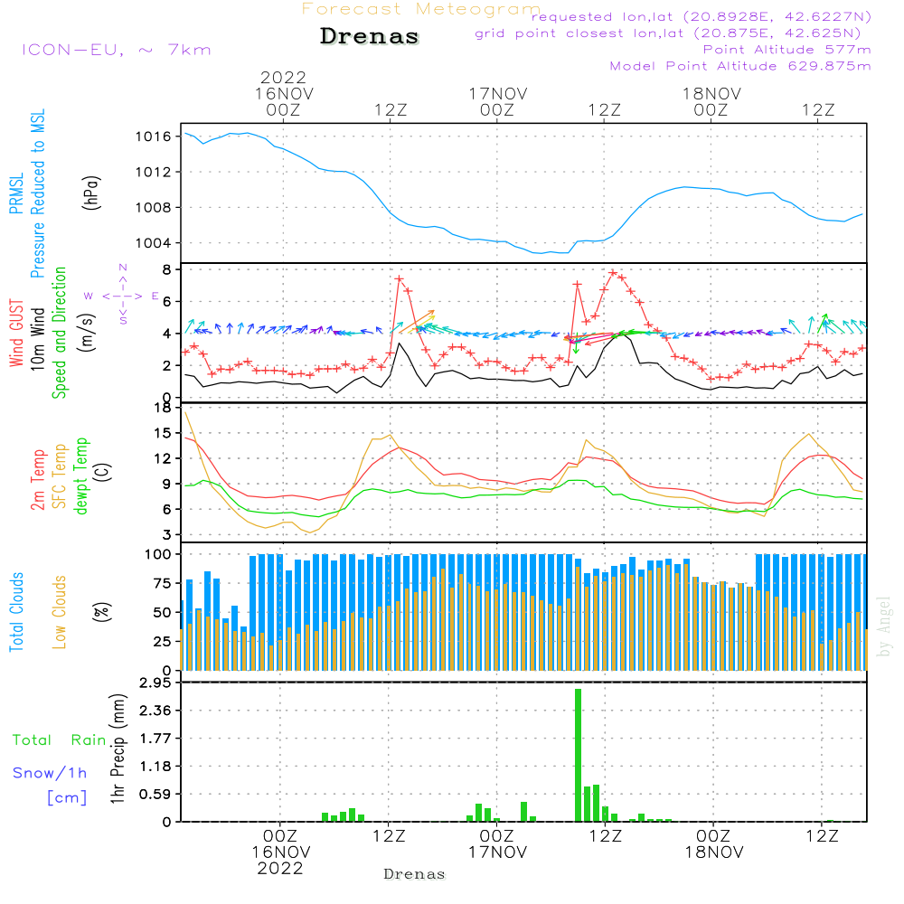
Task: Click the '[cm]' snow unit label
Action: click(x=67, y=798)
